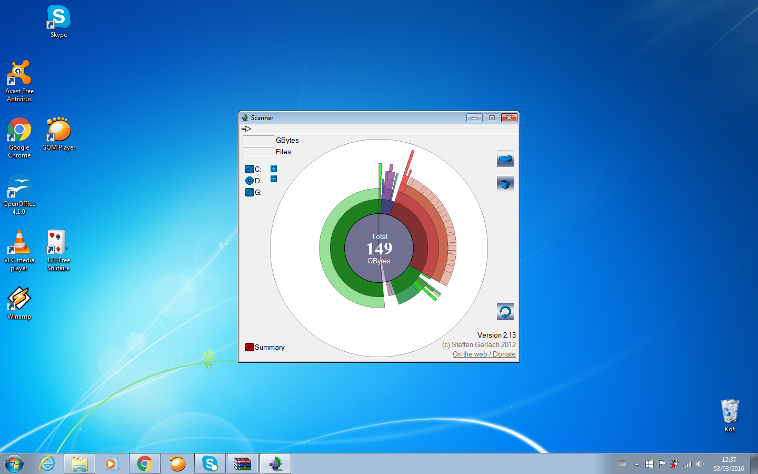Click the recycle bin icon in Scanner
Screen dimensions: 758x474
pyautogui.click(x=505, y=184)
